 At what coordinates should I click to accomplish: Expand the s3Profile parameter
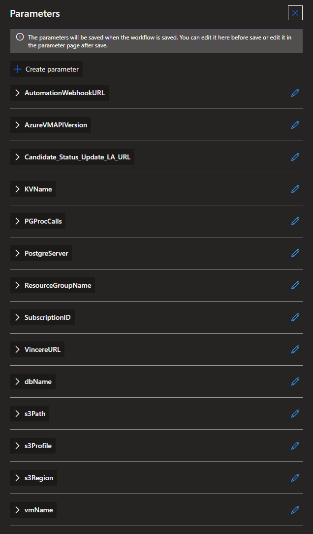pos(18,446)
